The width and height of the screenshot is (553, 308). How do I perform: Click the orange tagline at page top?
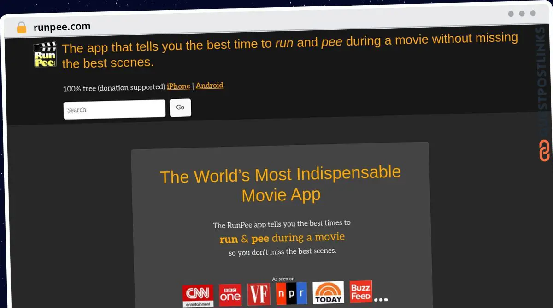tap(290, 50)
